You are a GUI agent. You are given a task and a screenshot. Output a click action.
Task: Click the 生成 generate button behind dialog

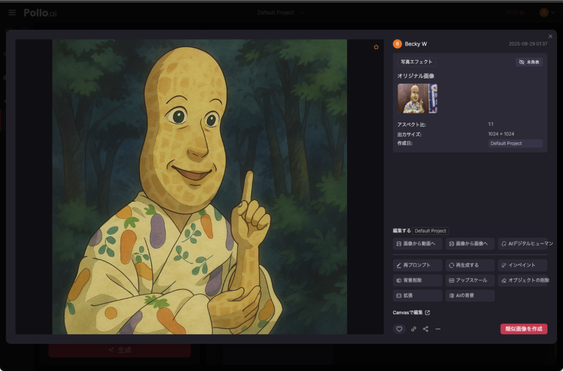click(x=119, y=350)
